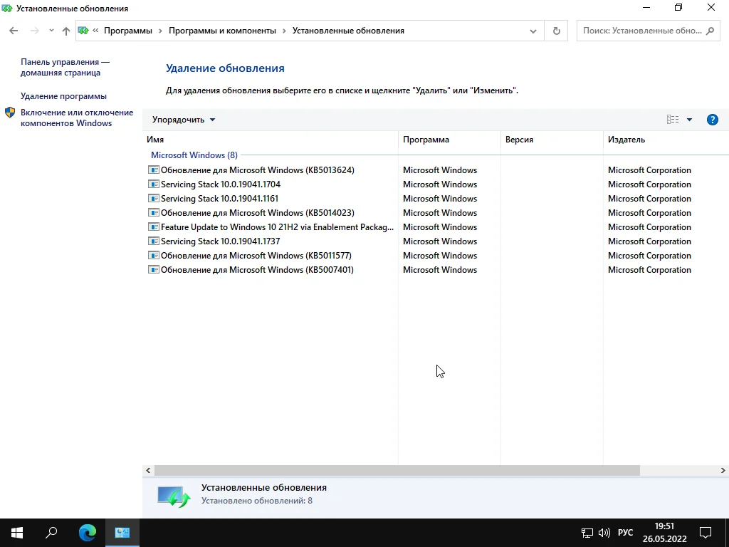This screenshot has width=729, height=547.
Task: Open help with the blue question icon
Action: [x=712, y=120]
